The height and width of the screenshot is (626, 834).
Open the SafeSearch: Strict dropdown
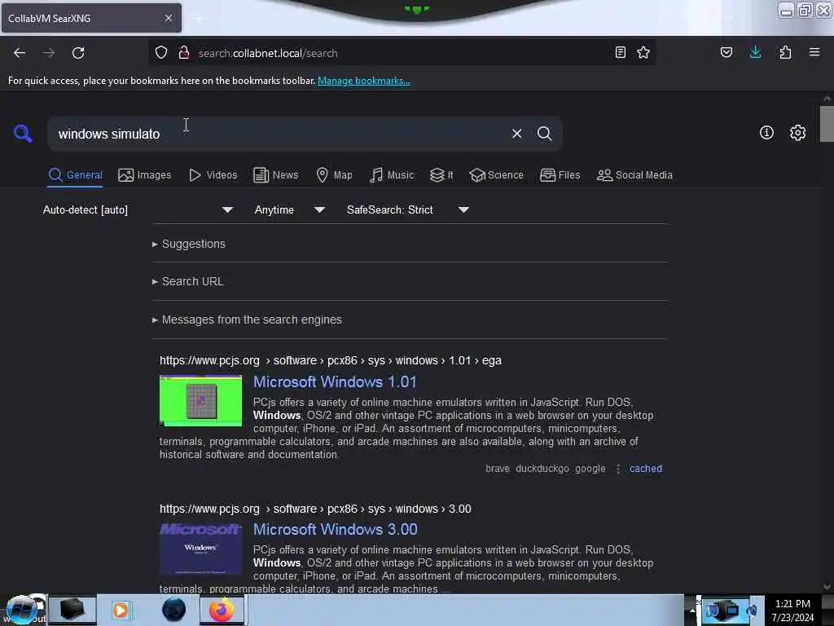click(408, 209)
